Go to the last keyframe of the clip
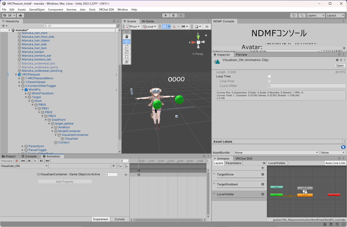The height and width of the screenshot is (227, 347). (48, 161)
